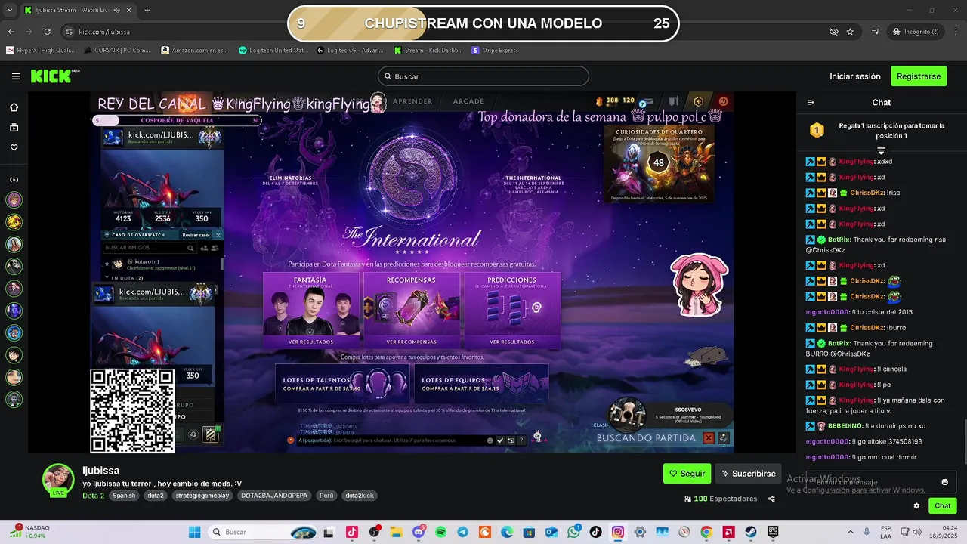
Task: Open the Stream - Kick Dashboard bookmark
Action: 428,51
